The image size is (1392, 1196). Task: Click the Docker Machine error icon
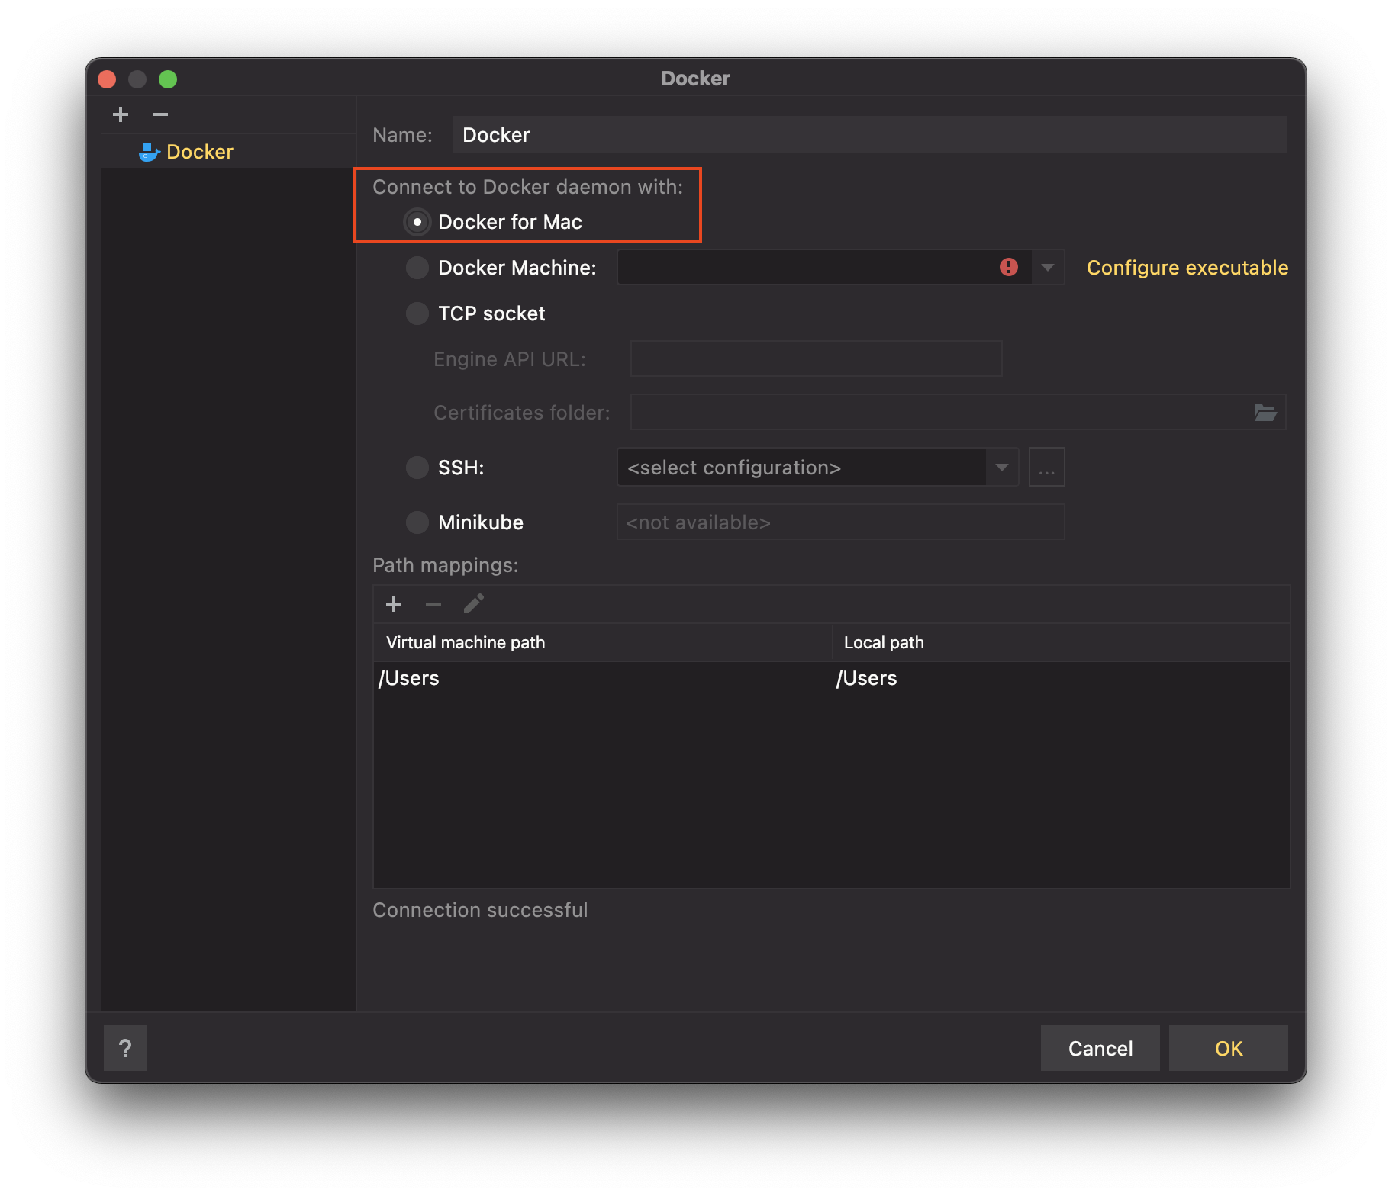pos(1009,267)
